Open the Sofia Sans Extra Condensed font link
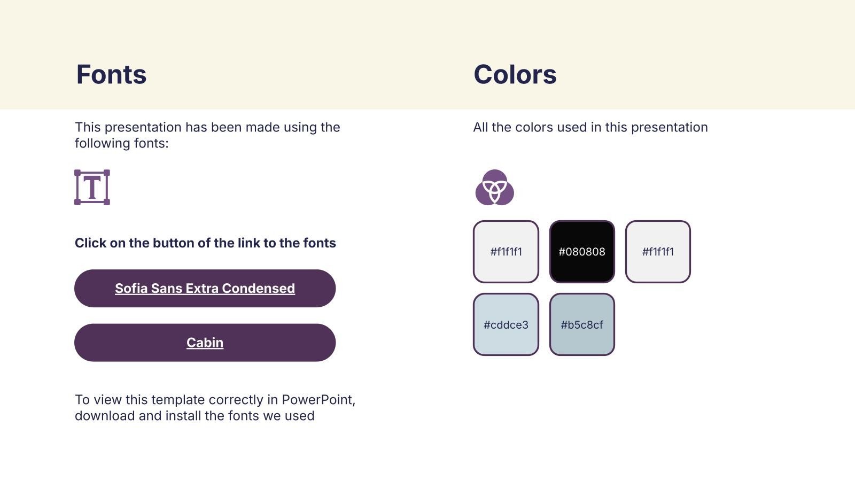 point(205,289)
